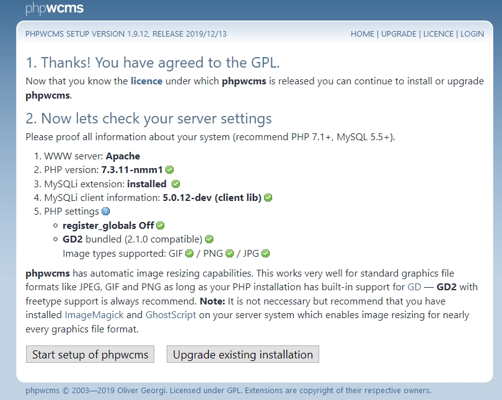Viewport: 502px width, 400px height.
Task: Follow the licence link in the first paragraph
Action: (146, 81)
